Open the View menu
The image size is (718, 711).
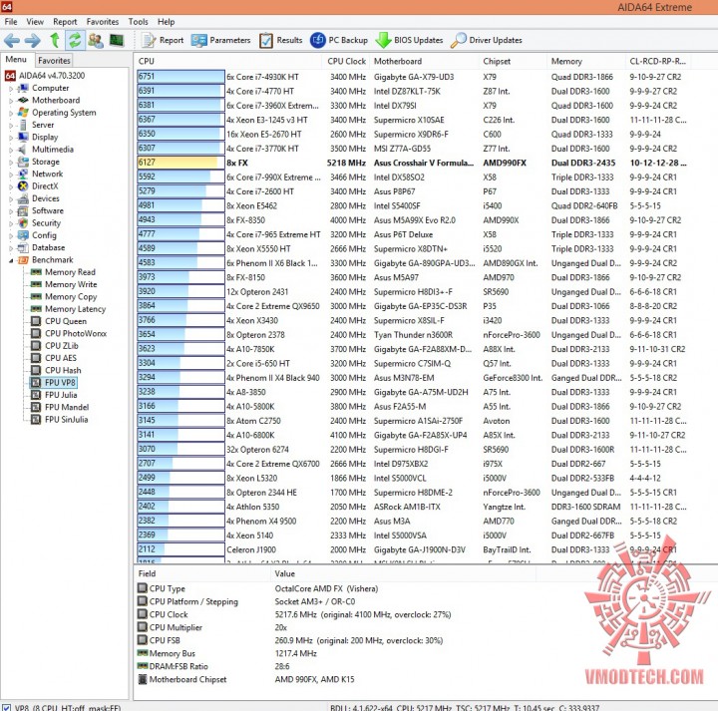click(35, 22)
